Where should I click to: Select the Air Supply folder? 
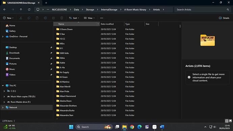[64, 72]
